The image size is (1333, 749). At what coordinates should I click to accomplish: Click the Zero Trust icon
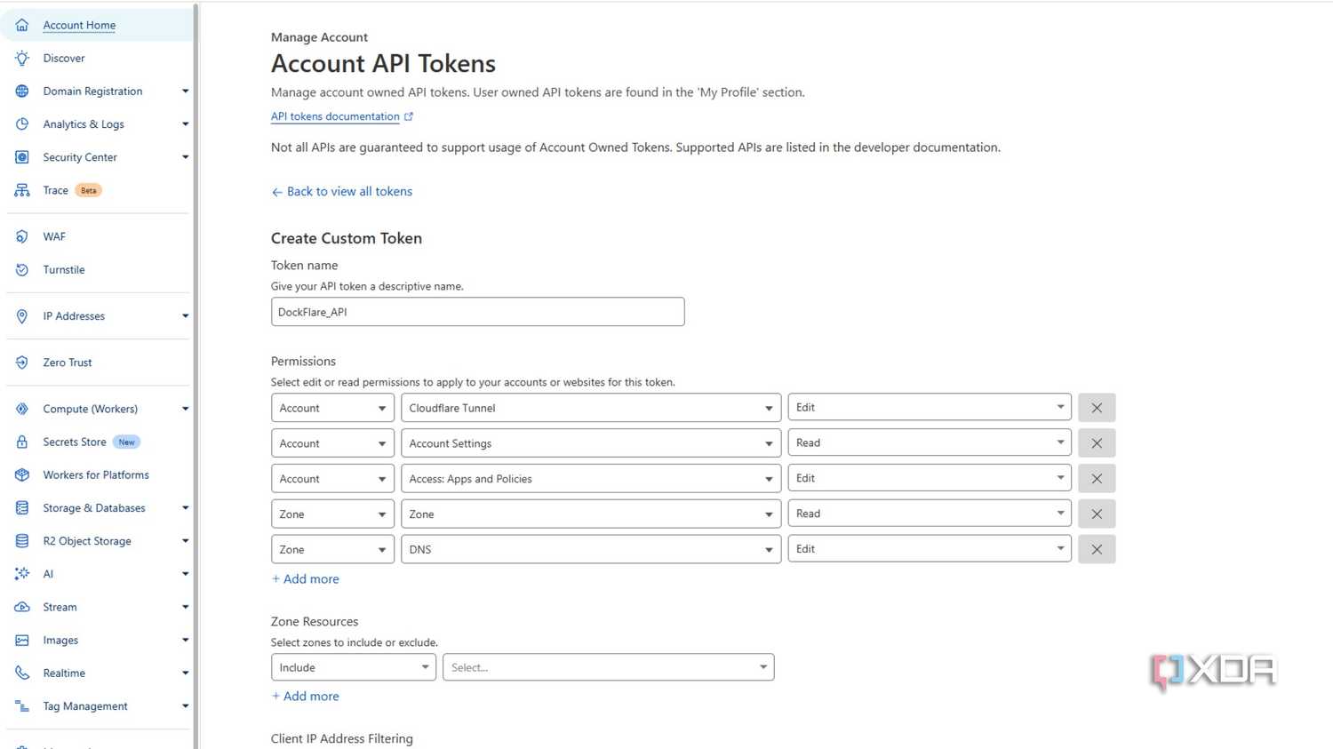22,363
